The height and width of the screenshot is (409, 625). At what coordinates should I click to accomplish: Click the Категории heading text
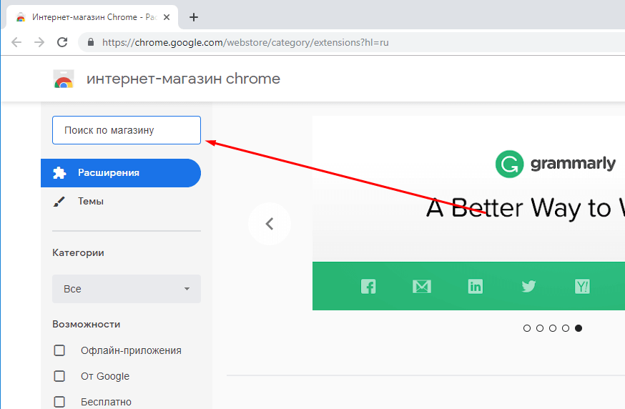78,252
